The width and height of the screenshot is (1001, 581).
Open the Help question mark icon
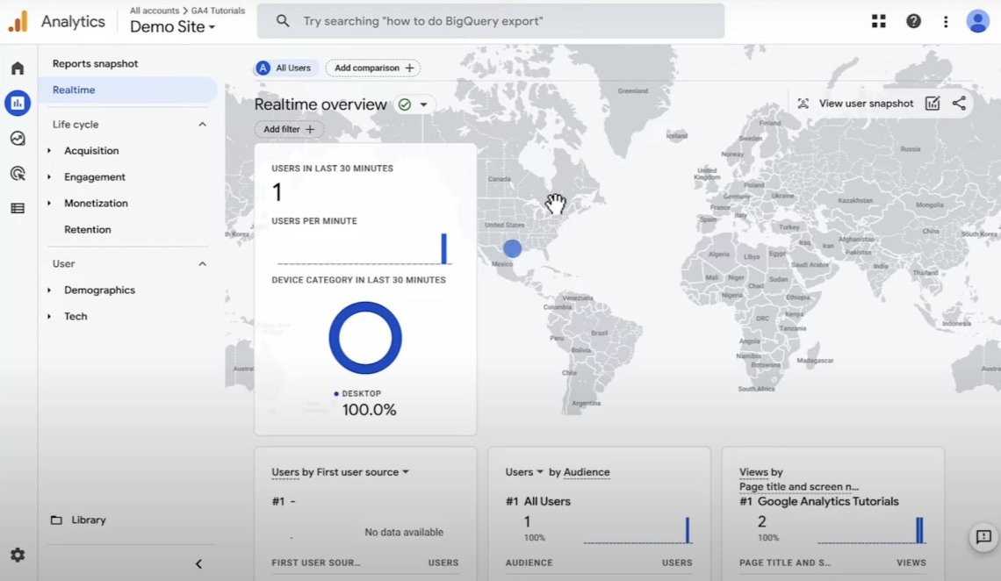tap(913, 21)
